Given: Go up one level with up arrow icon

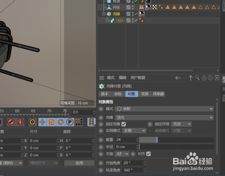Looking at the screenshot, I should pyautogui.click(x=191, y=78).
